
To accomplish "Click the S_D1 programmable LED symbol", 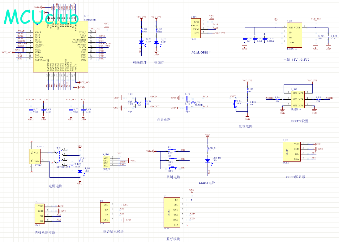I will (x=141, y=42).
